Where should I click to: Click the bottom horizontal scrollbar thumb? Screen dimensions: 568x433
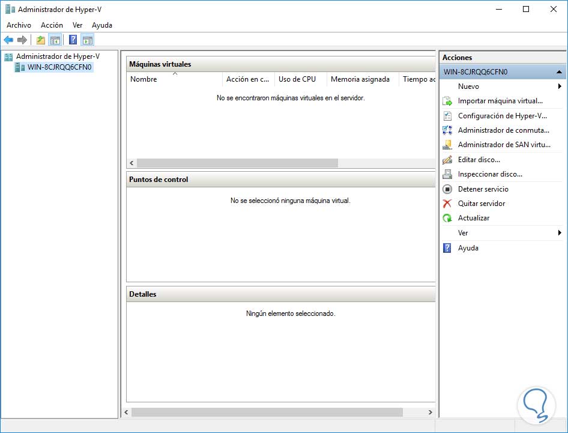267,412
